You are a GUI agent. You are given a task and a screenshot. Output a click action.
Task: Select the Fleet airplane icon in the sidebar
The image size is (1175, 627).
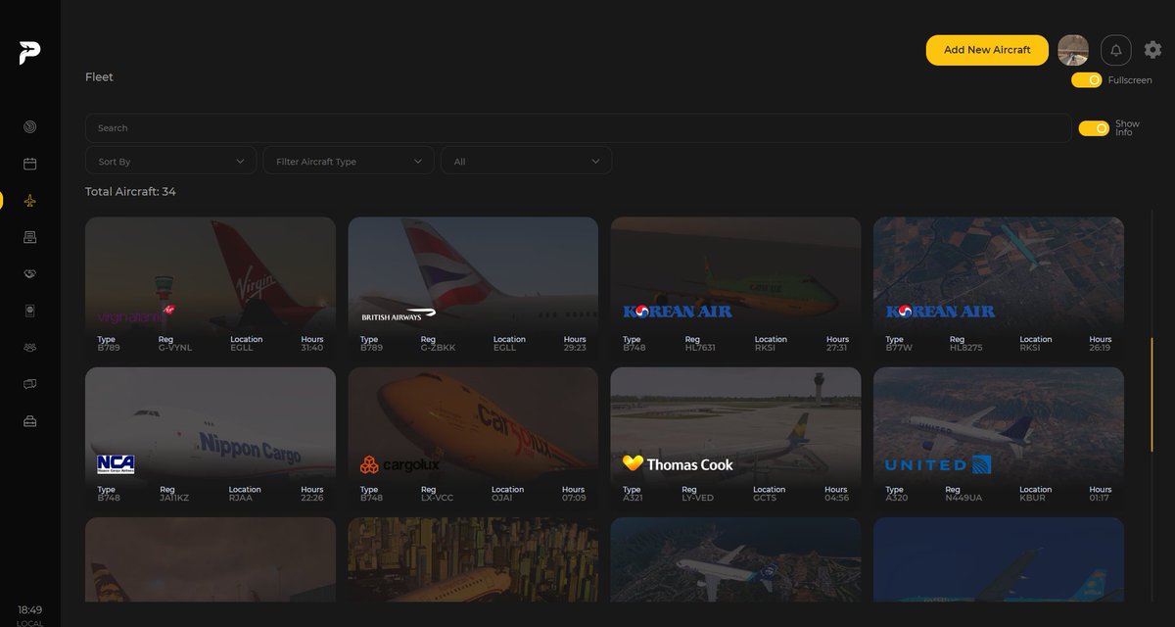pos(29,201)
